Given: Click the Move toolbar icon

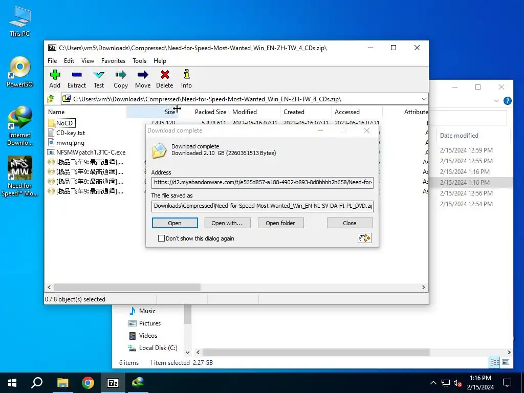Looking at the screenshot, I should pos(143,79).
